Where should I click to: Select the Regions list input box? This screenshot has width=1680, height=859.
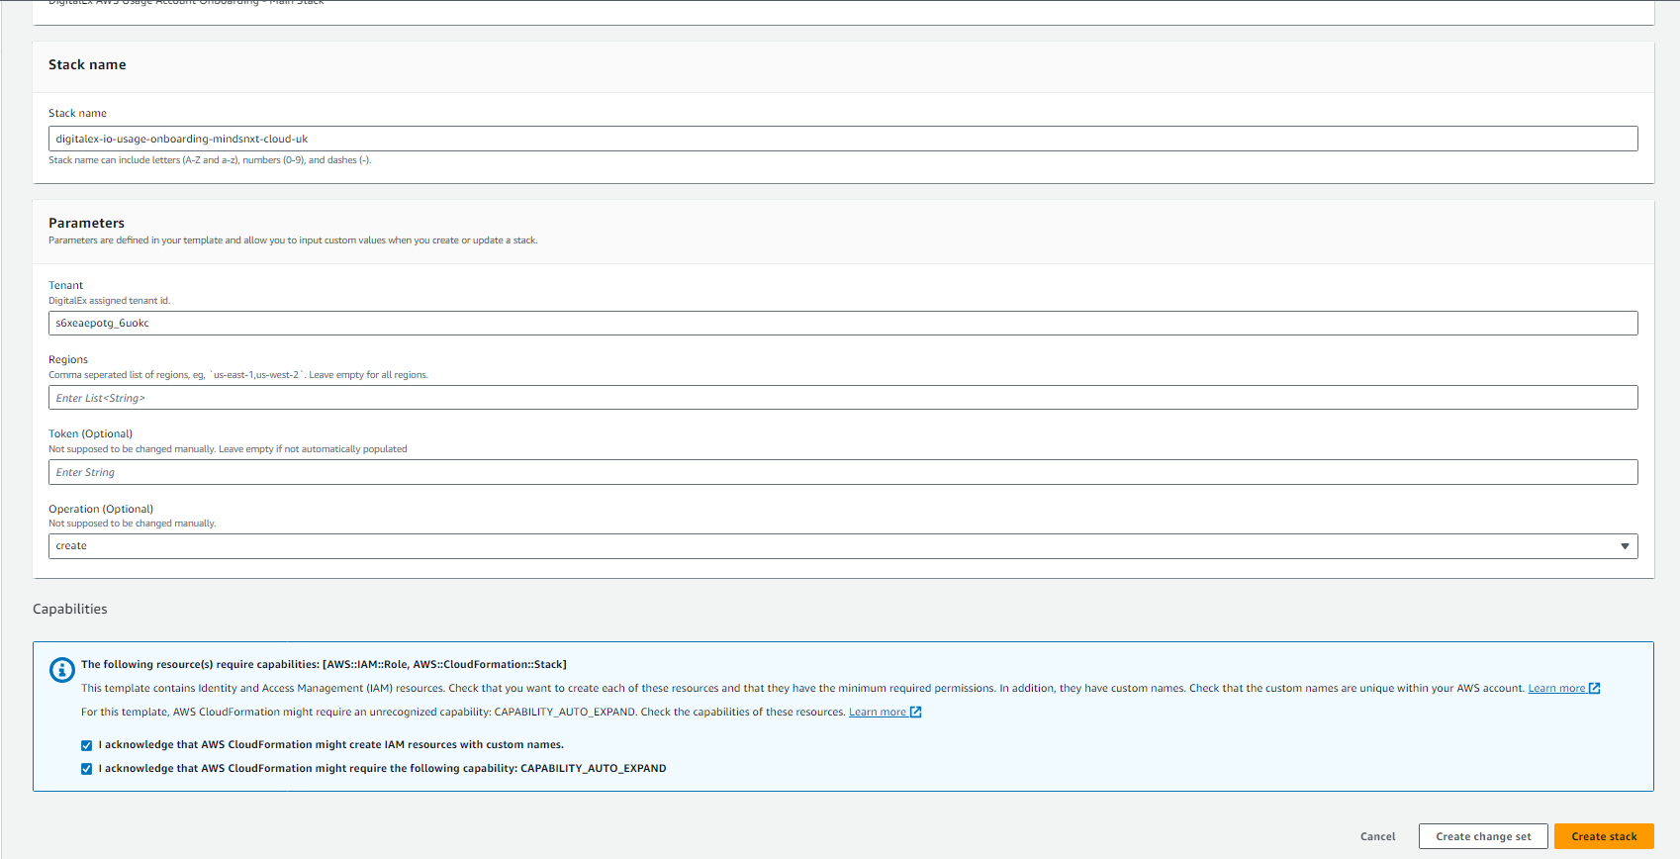(x=841, y=398)
